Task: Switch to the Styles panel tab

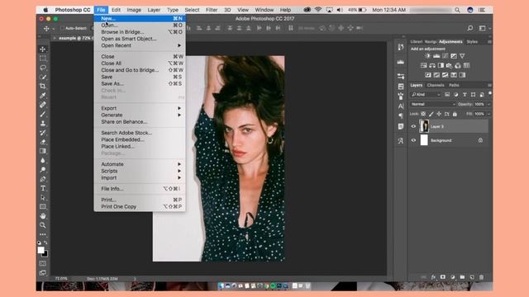Action: [472, 42]
